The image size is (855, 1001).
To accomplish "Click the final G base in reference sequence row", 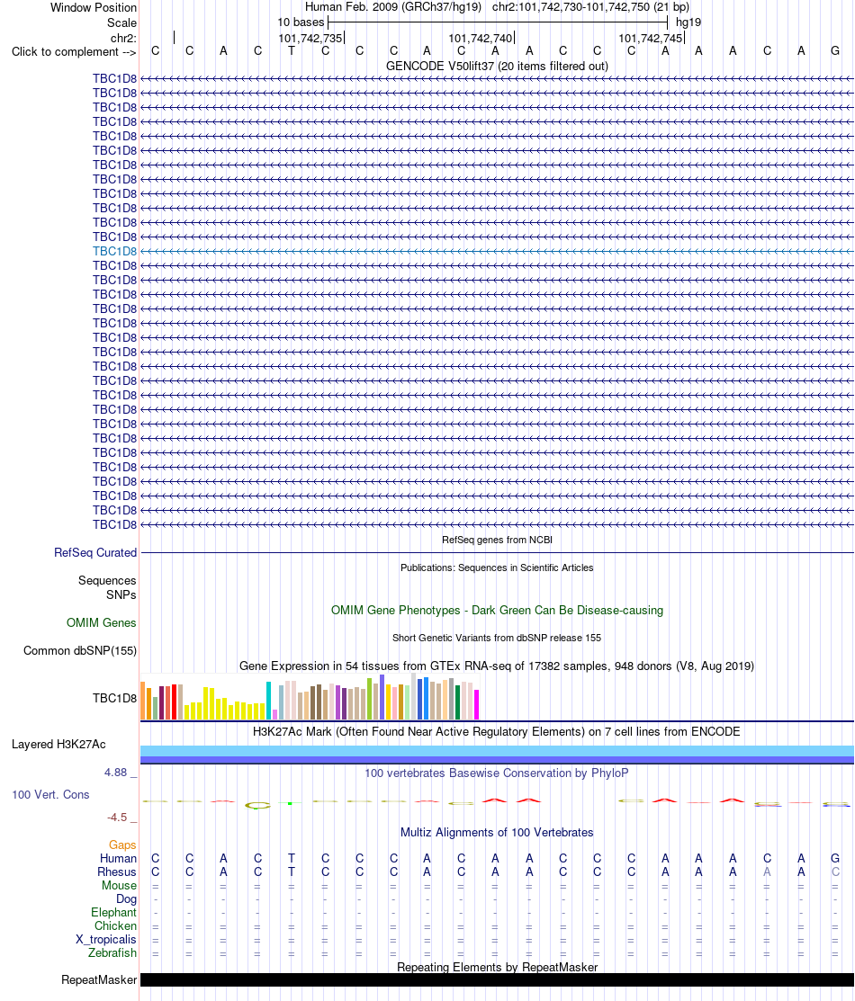I will click(x=835, y=51).
